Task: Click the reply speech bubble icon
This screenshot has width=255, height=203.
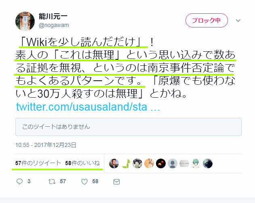Action: click(19, 182)
